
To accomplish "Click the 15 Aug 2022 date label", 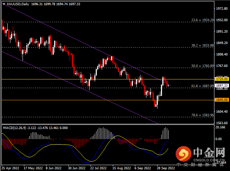I will tap(122, 168).
